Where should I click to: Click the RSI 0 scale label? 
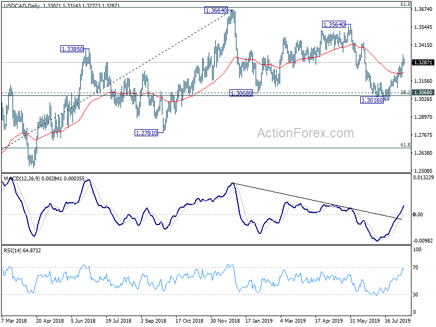pyautogui.click(x=414, y=312)
